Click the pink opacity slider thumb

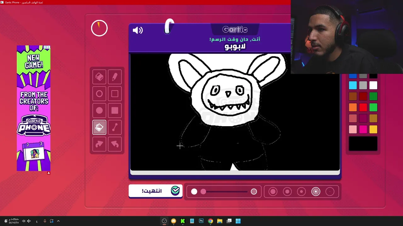(x=203, y=191)
